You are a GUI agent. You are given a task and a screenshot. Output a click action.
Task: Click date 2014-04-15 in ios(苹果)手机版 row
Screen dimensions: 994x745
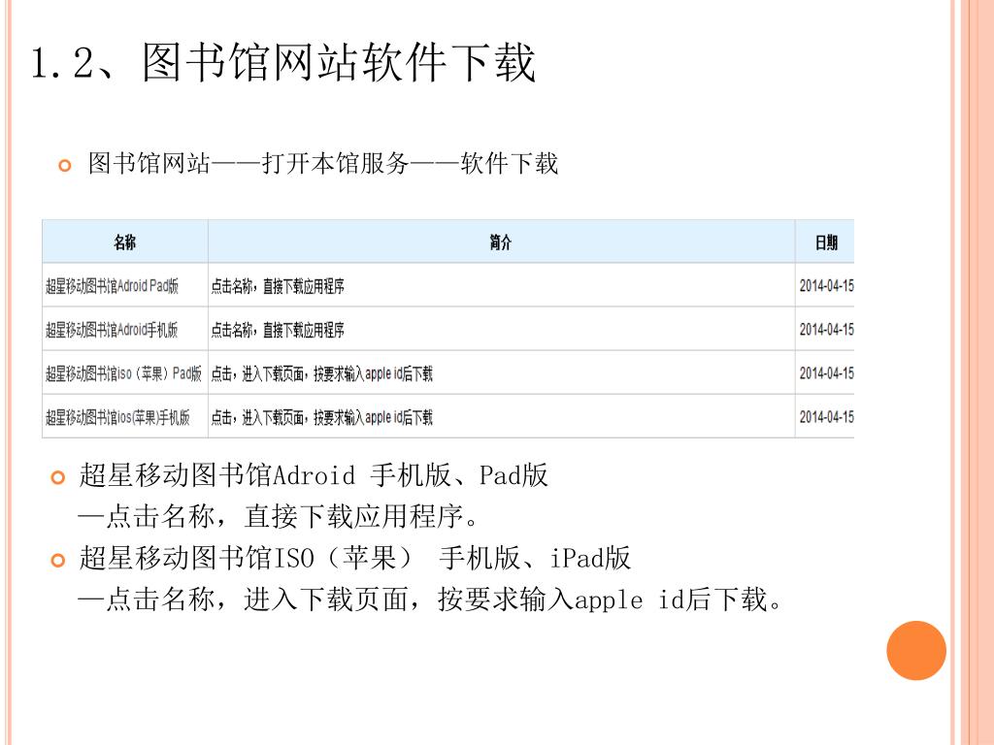pyautogui.click(x=827, y=417)
